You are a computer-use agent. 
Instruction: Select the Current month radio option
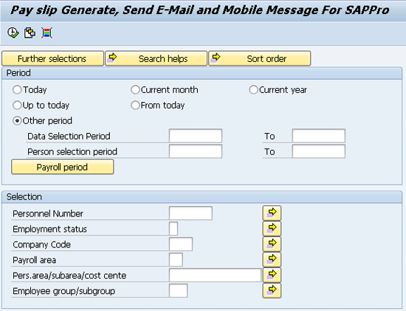point(135,90)
